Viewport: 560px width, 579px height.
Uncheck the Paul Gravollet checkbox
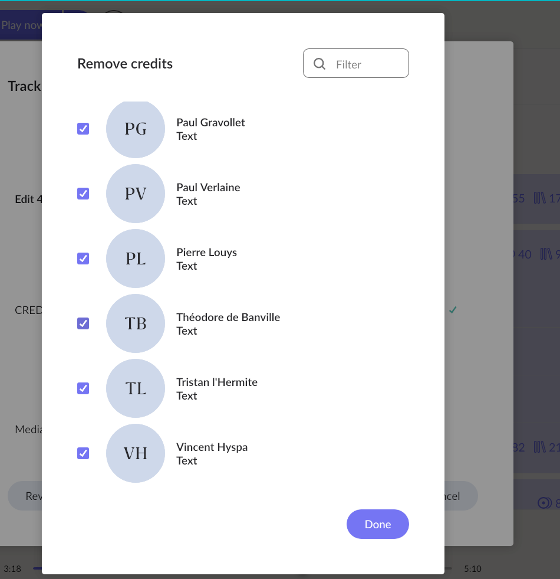coord(83,129)
